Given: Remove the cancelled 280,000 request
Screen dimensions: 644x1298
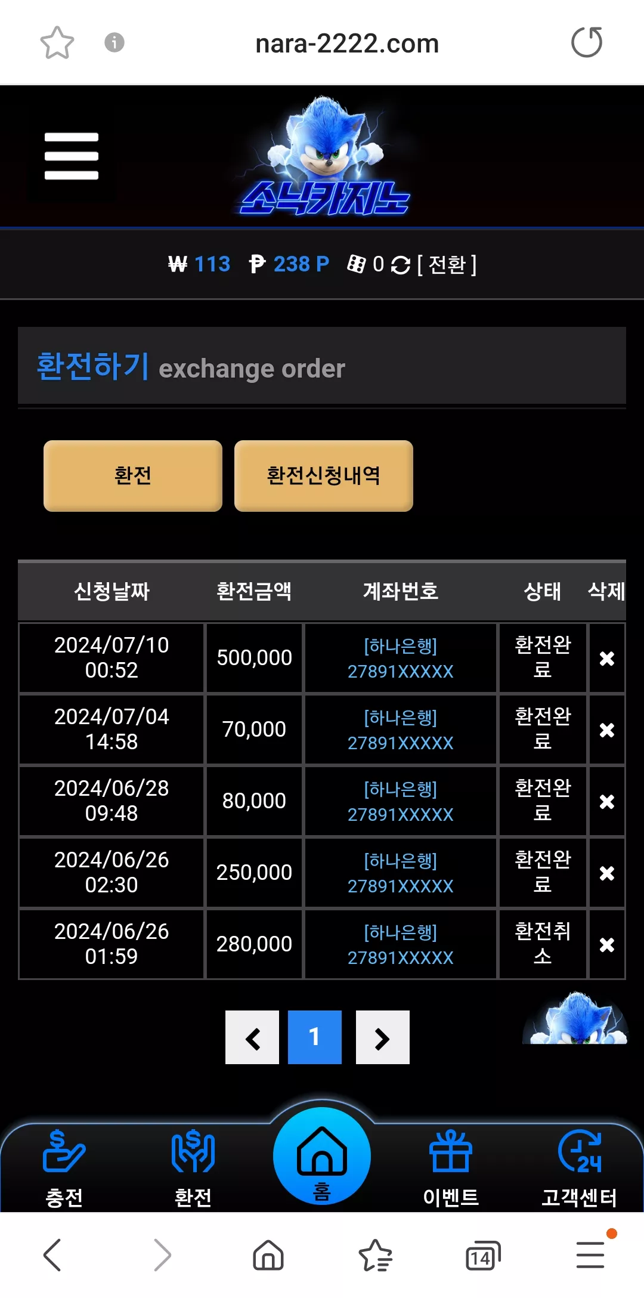Looking at the screenshot, I should [x=607, y=945].
